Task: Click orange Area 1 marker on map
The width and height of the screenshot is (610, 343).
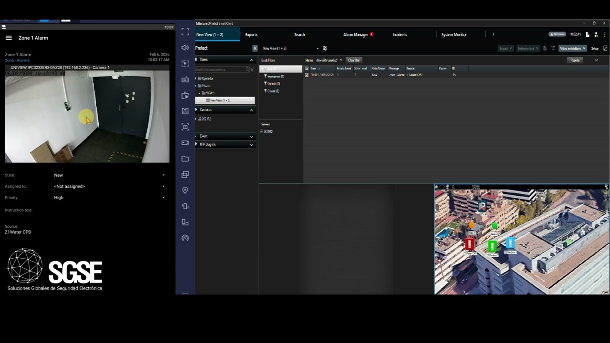Action: pos(472,224)
